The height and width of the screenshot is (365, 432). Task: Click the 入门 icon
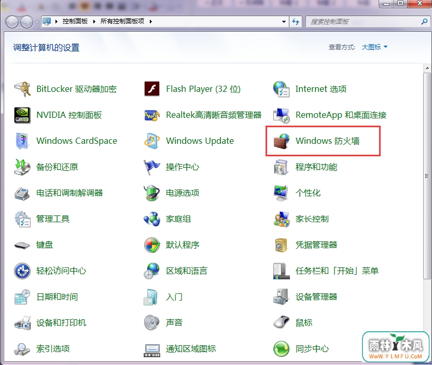pos(152,297)
